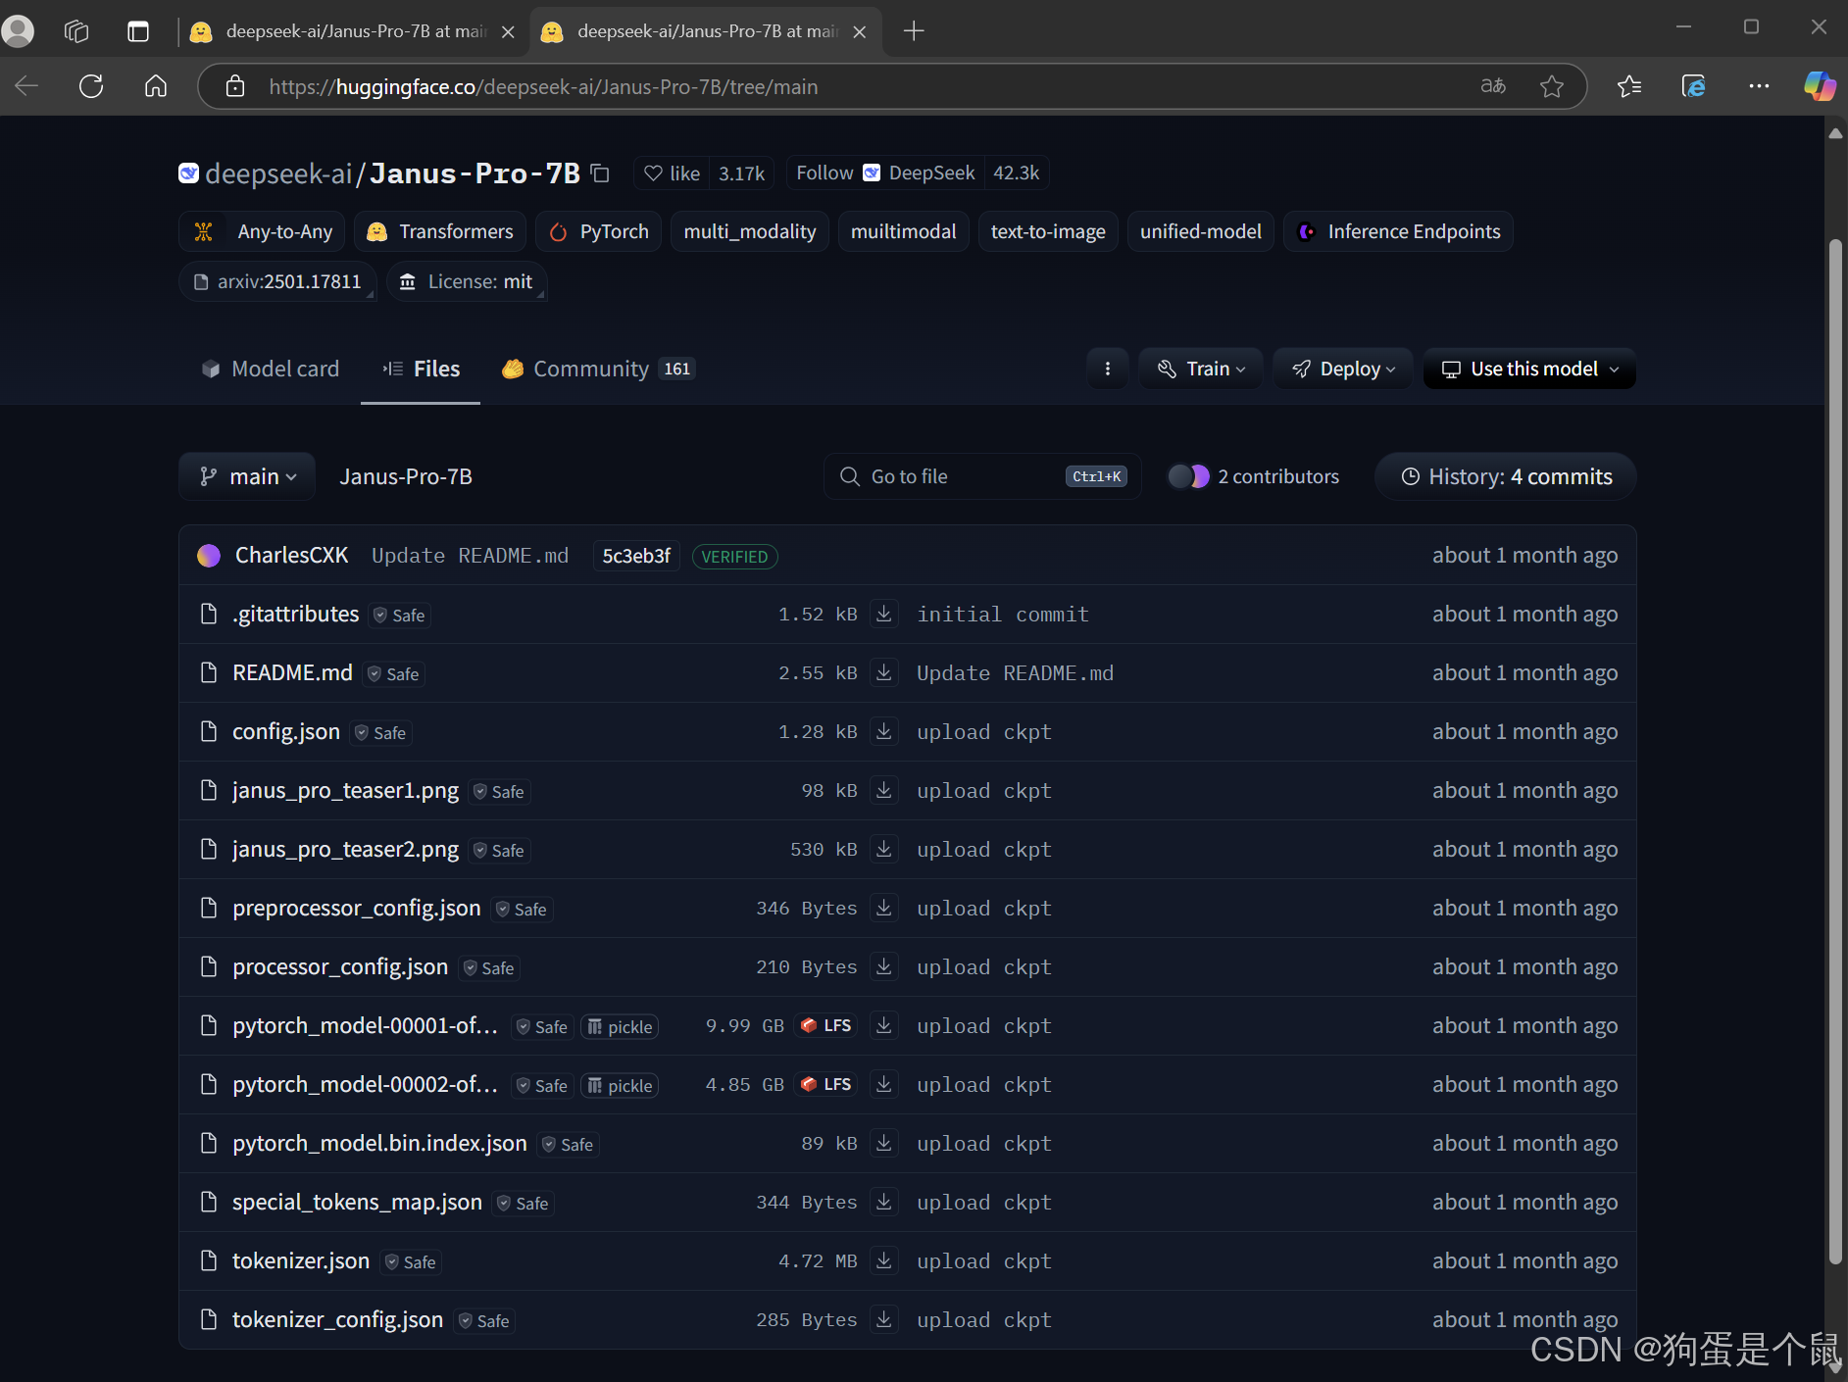This screenshot has width=1848, height=1382.
Task: Download the 4.85 GB pytorch model shard
Action: click(x=883, y=1084)
